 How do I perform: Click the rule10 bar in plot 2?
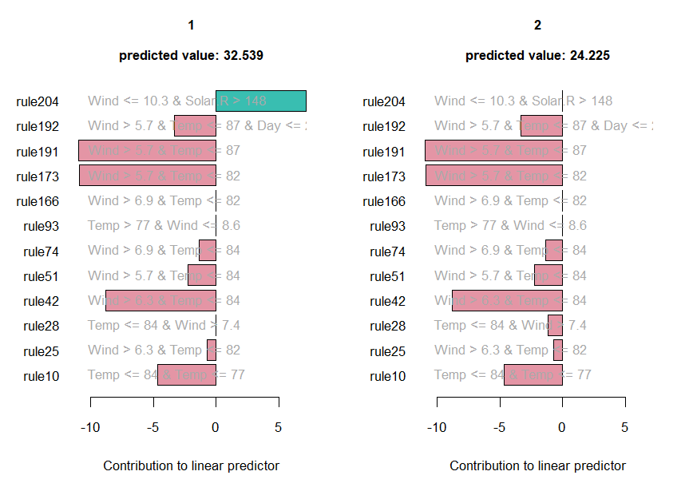[x=533, y=374]
